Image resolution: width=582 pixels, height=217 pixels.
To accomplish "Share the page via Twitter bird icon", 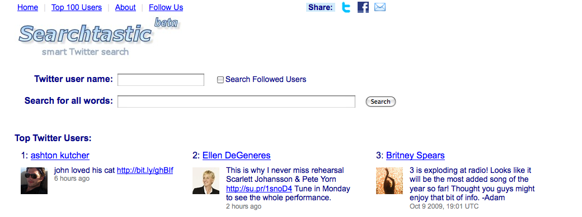I will [x=346, y=7].
